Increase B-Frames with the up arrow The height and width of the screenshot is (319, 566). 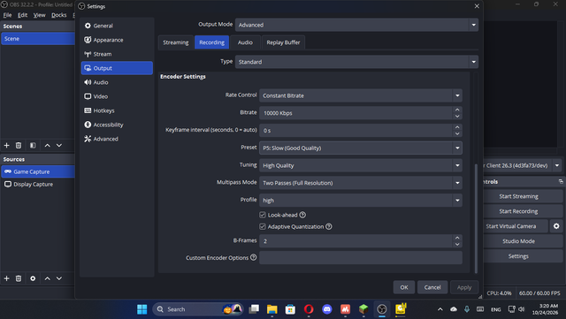click(457, 238)
